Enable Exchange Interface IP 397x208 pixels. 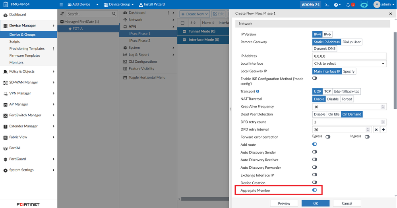point(315,175)
